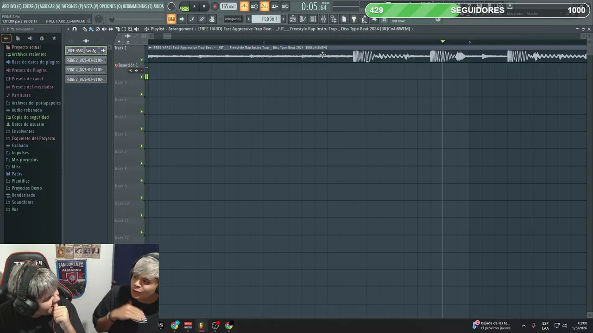The image size is (593, 333).
Task: Click the stamp tool icon in toolbar
Action: coord(212,19)
